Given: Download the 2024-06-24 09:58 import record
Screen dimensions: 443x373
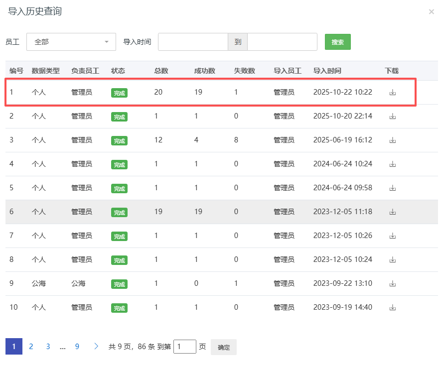Looking at the screenshot, I should pos(392,188).
